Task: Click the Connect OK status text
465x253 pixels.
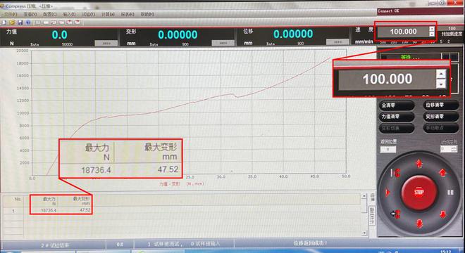Action: pyautogui.click(x=388, y=11)
